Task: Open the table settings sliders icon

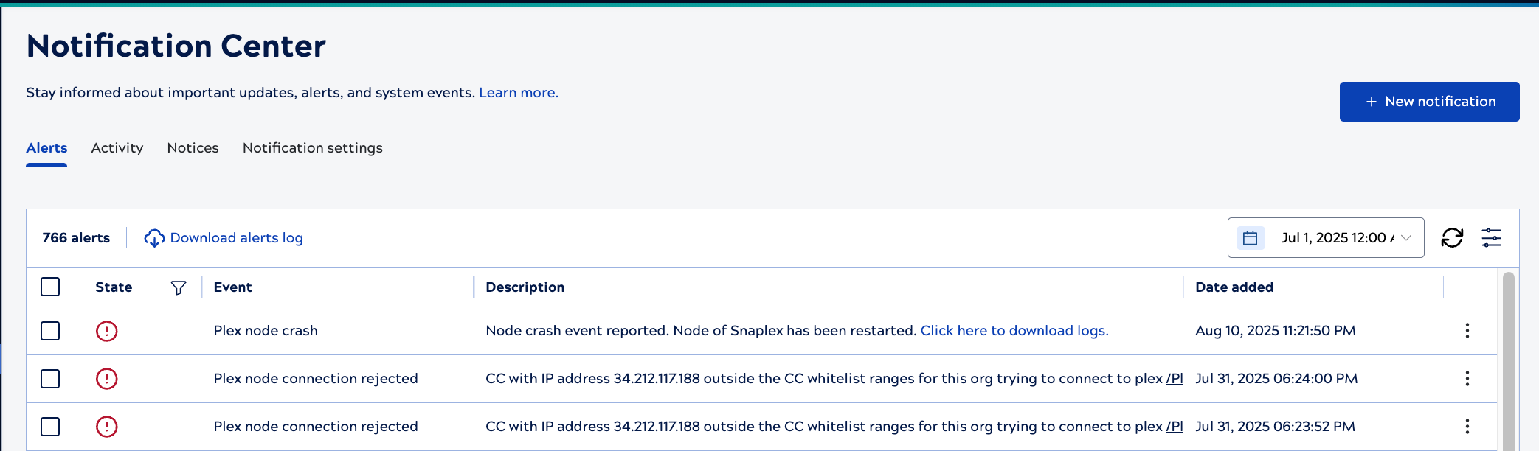Action: (x=1491, y=238)
